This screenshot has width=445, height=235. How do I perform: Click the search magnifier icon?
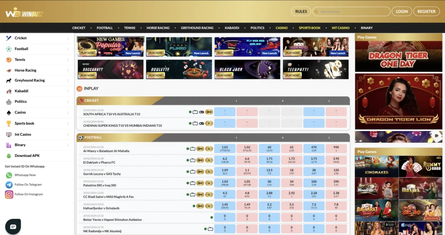pyautogui.click(x=316, y=12)
